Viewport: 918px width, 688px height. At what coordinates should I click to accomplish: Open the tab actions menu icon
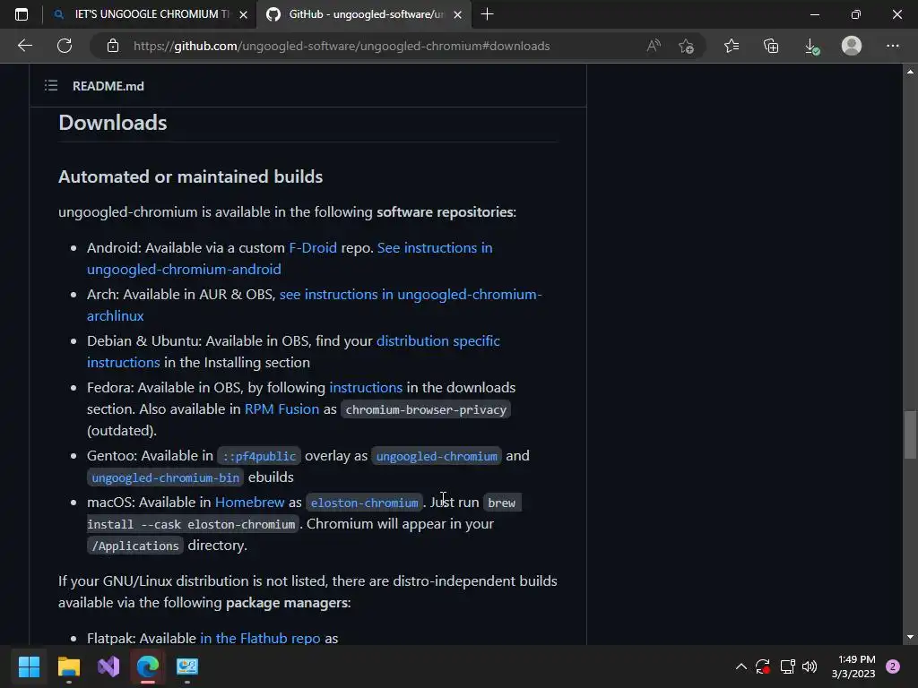click(22, 14)
